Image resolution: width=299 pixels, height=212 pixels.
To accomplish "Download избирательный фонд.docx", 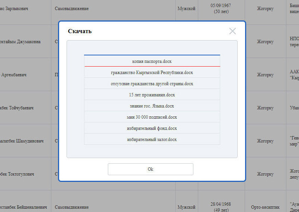I will [152, 128].
